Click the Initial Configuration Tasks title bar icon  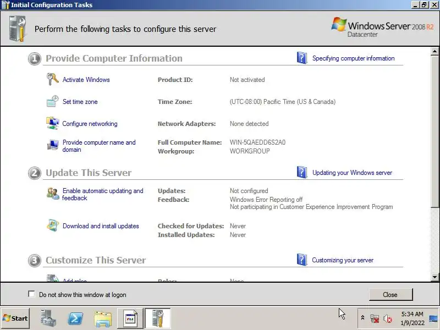pos(5,5)
